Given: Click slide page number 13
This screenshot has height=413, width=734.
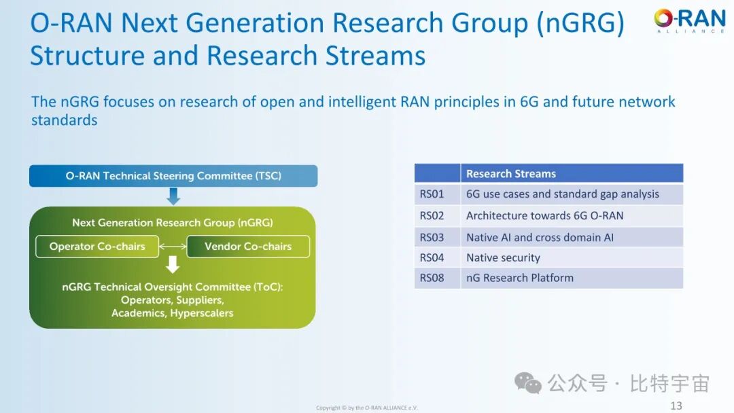Looking at the screenshot, I should coord(676,406).
